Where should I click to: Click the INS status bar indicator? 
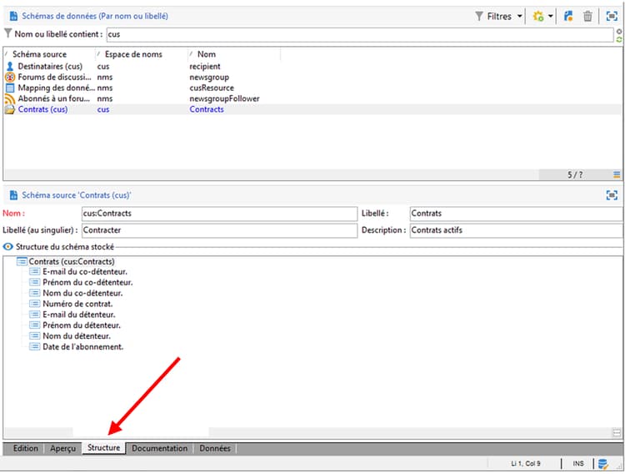[x=578, y=464]
